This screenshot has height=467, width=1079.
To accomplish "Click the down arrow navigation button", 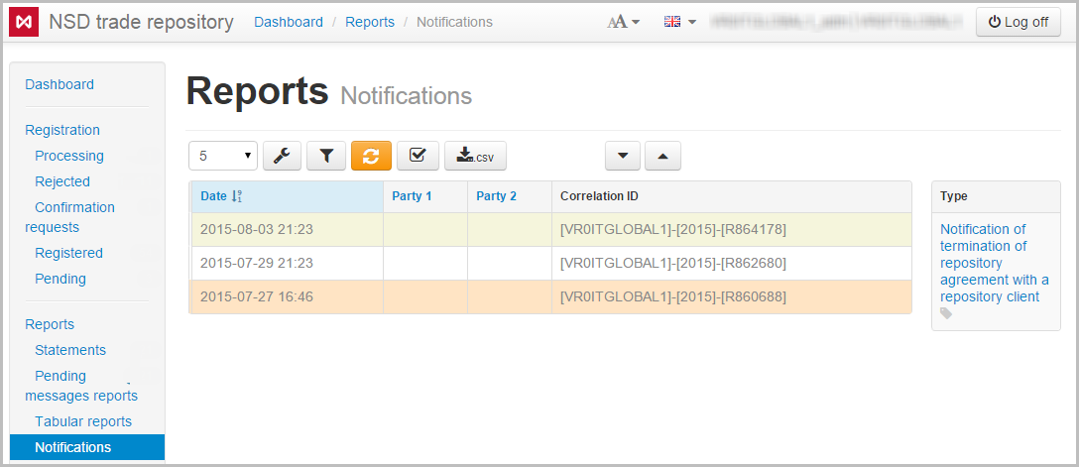I will point(623,156).
